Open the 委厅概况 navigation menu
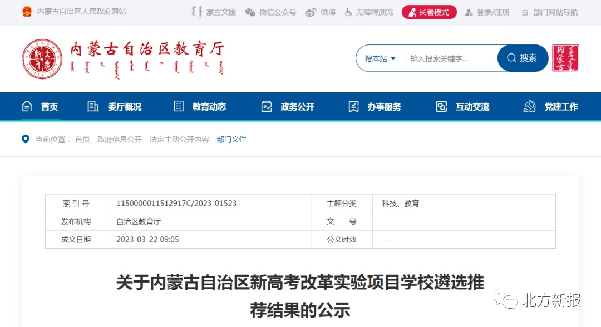The width and height of the screenshot is (601, 327). pyautogui.click(x=115, y=107)
